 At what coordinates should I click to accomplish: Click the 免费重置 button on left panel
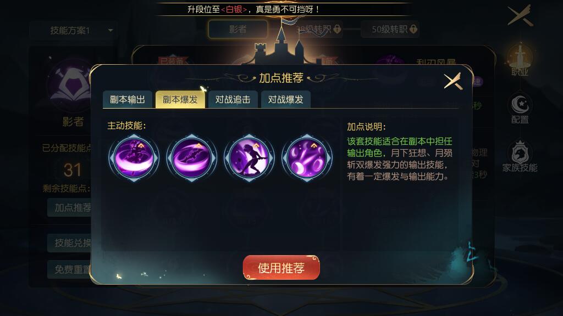click(x=69, y=269)
